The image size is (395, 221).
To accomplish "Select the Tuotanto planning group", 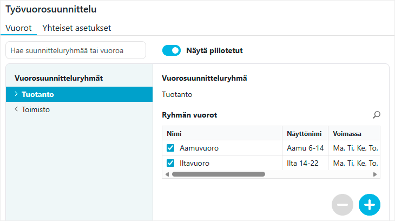I will [x=38, y=94].
